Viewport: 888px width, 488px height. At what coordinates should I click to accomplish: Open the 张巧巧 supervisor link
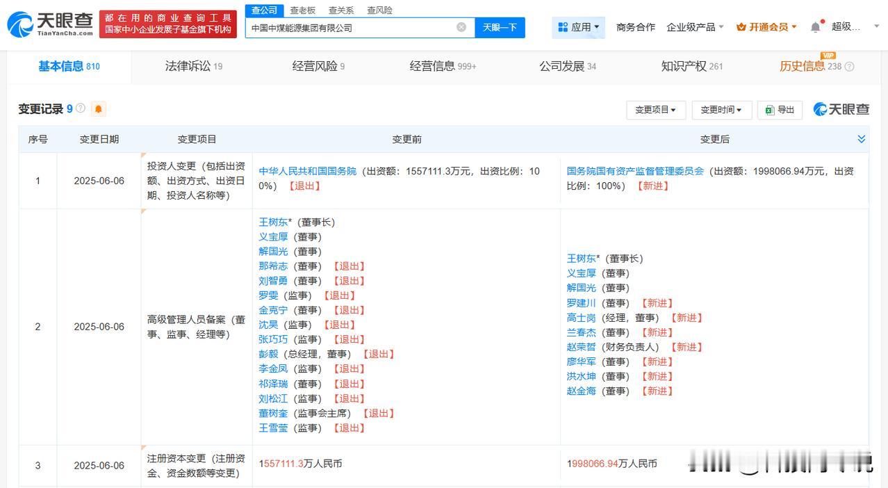[x=273, y=339]
